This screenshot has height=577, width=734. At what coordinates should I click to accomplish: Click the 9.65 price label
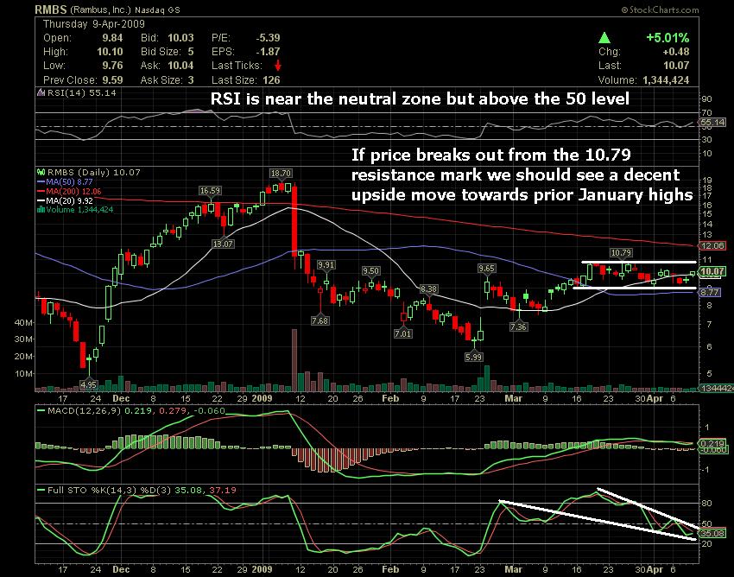pyautogui.click(x=486, y=269)
